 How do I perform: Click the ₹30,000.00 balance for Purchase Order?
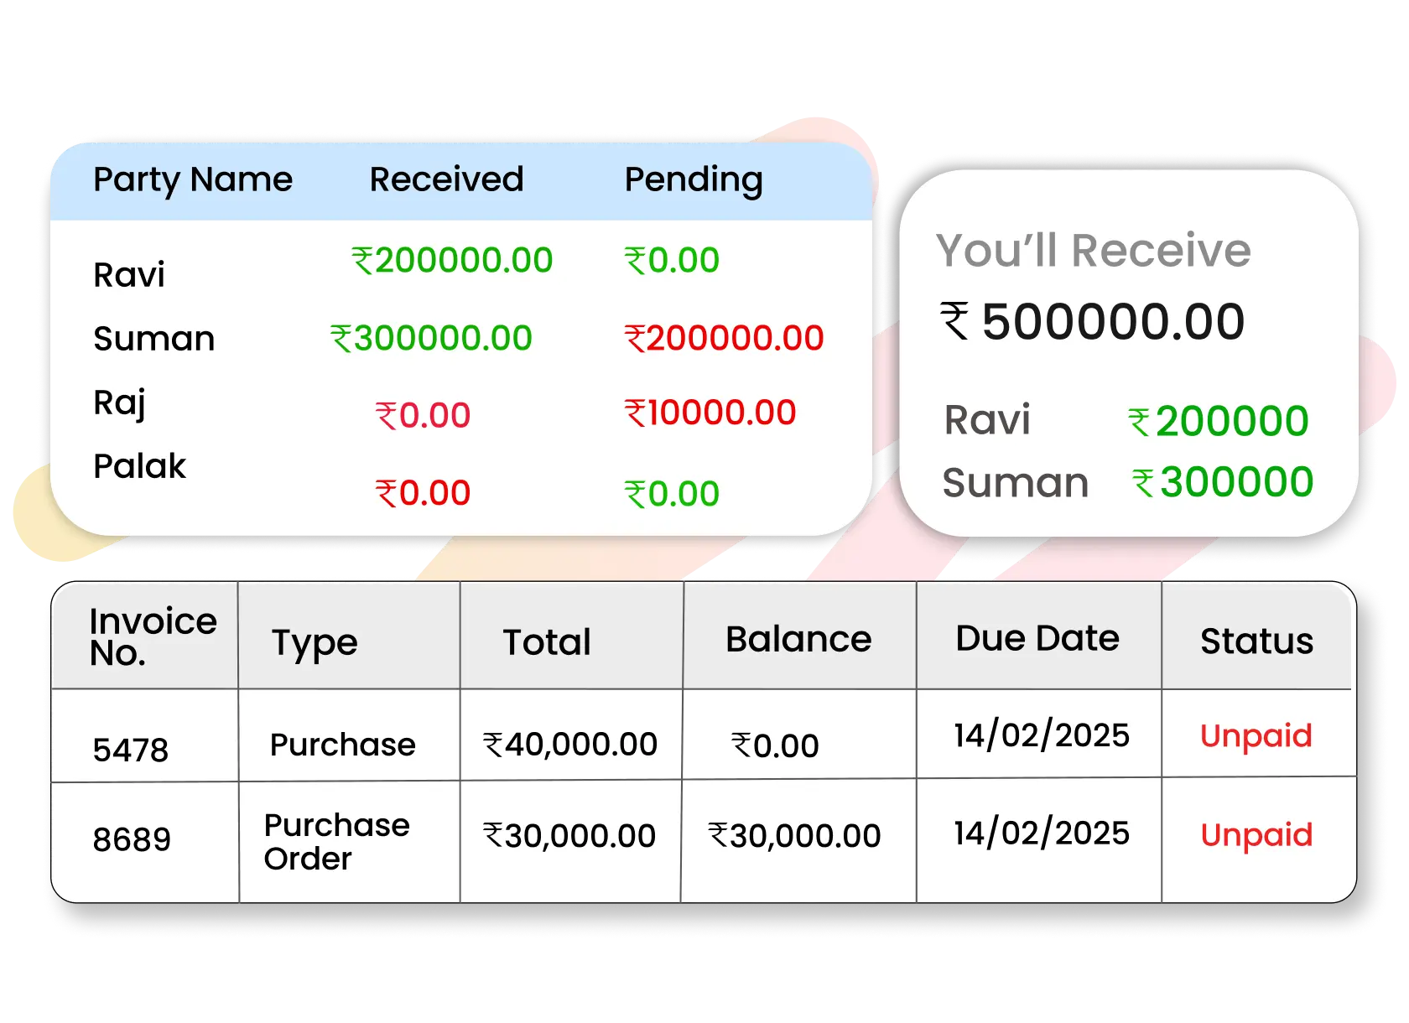click(x=795, y=836)
